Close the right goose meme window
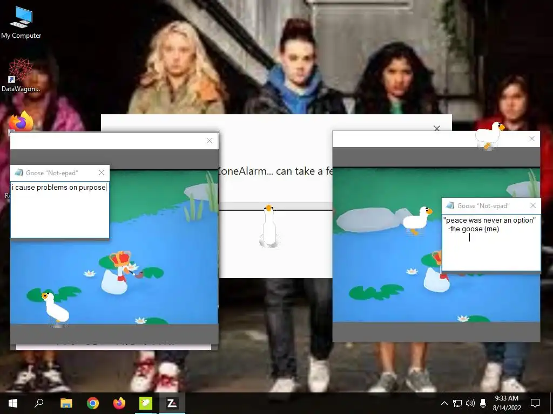 pos(532,139)
